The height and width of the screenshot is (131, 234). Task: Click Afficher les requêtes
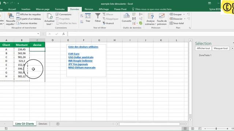point(29,15)
